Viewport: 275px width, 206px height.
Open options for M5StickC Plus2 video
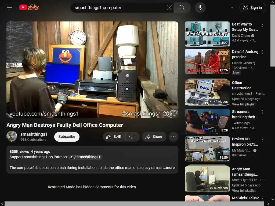point(262,198)
